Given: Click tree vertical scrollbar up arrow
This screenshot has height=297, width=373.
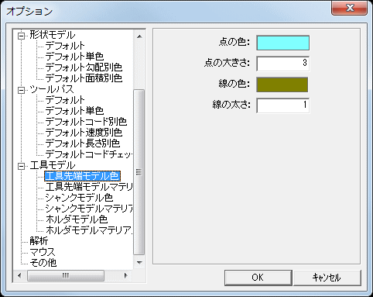Looking at the screenshot, I should (x=139, y=36).
